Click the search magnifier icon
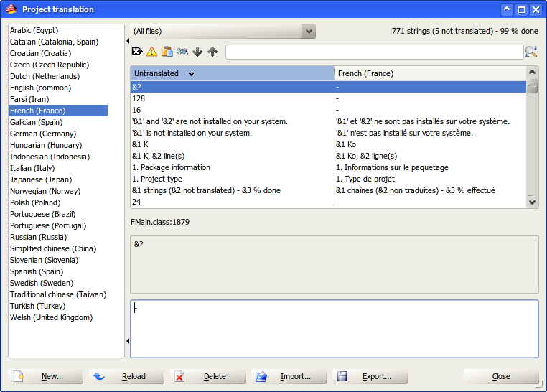Viewport: 547px width, 392px height. pos(531,52)
